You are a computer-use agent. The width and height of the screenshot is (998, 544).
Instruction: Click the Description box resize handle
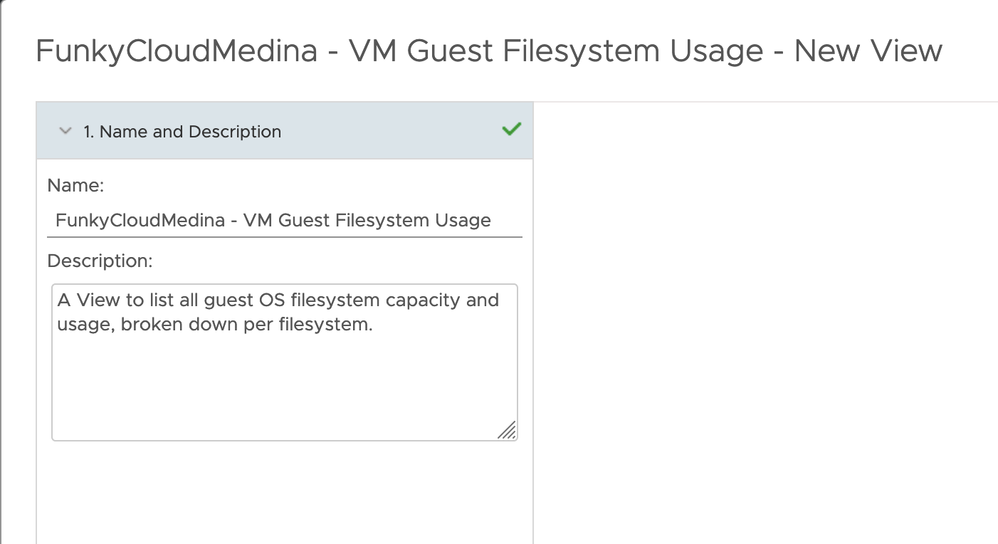coord(507,430)
